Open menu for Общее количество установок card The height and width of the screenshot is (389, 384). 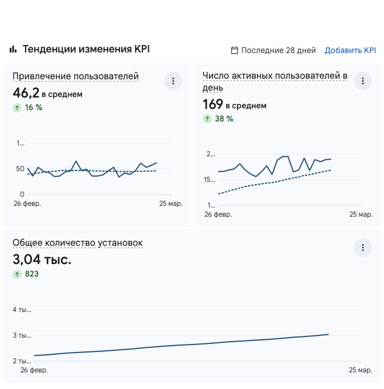362,248
